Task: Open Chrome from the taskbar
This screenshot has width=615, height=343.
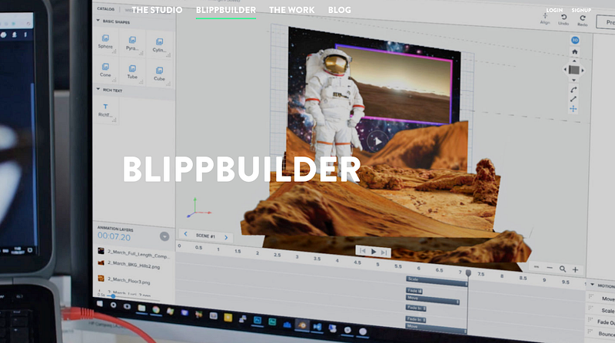Action: tap(156, 310)
